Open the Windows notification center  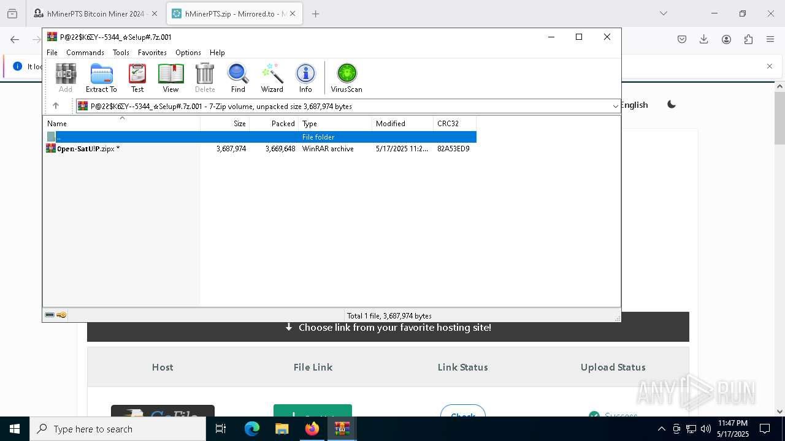[x=765, y=429]
